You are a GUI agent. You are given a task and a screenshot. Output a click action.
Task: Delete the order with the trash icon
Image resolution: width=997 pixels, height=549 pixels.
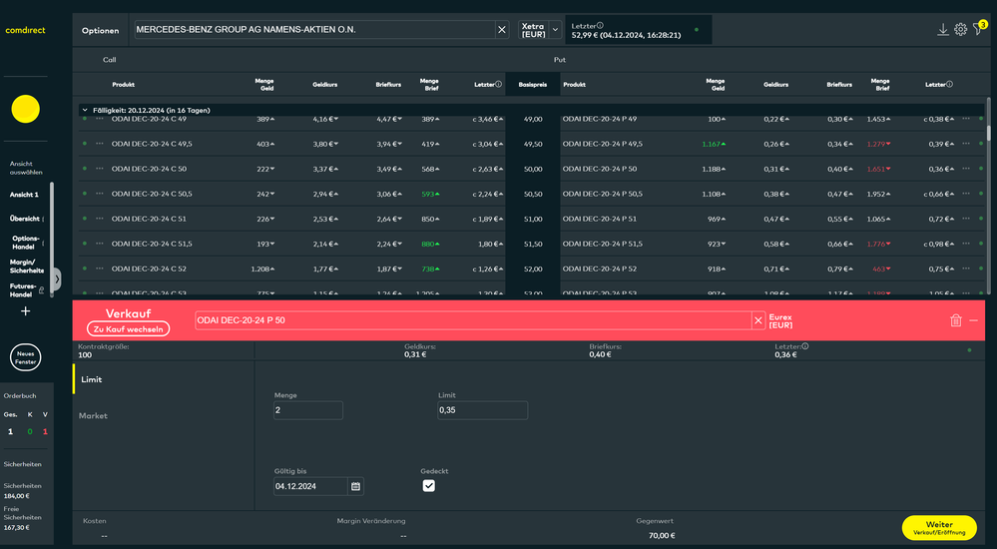pyautogui.click(x=955, y=320)
